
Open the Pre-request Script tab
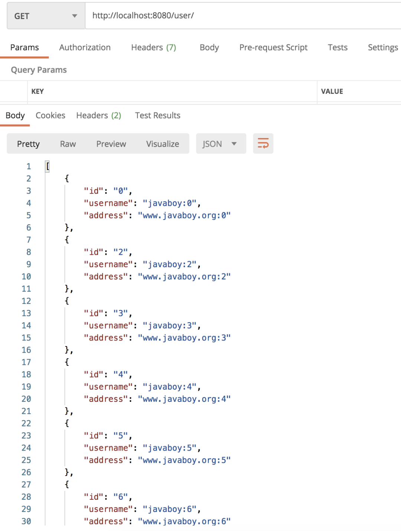[x=273, y=48]
